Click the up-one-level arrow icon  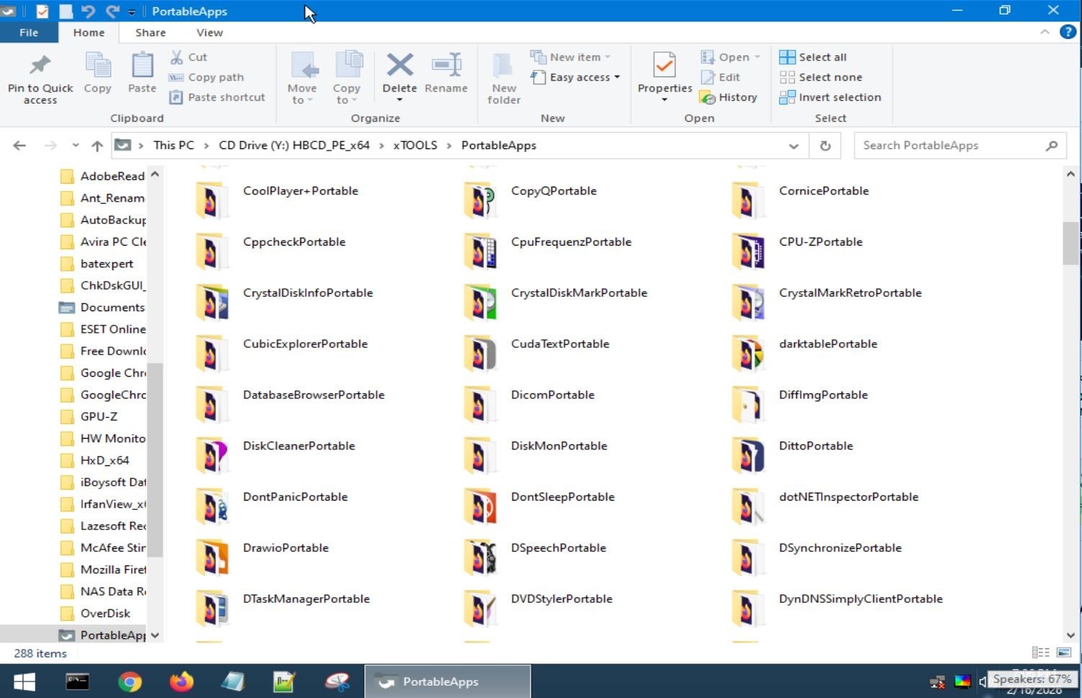click(97, 146)
